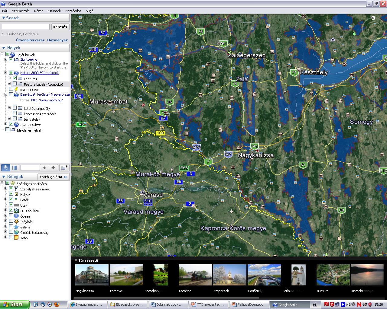
Task: Click the Windows Start button
Action: (x=15, y=304)
